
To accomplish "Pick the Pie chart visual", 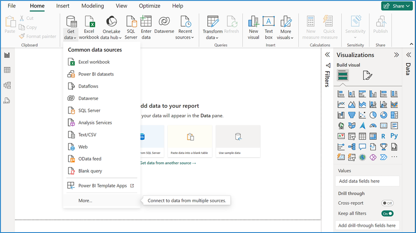I will click(x=373, y=115).
